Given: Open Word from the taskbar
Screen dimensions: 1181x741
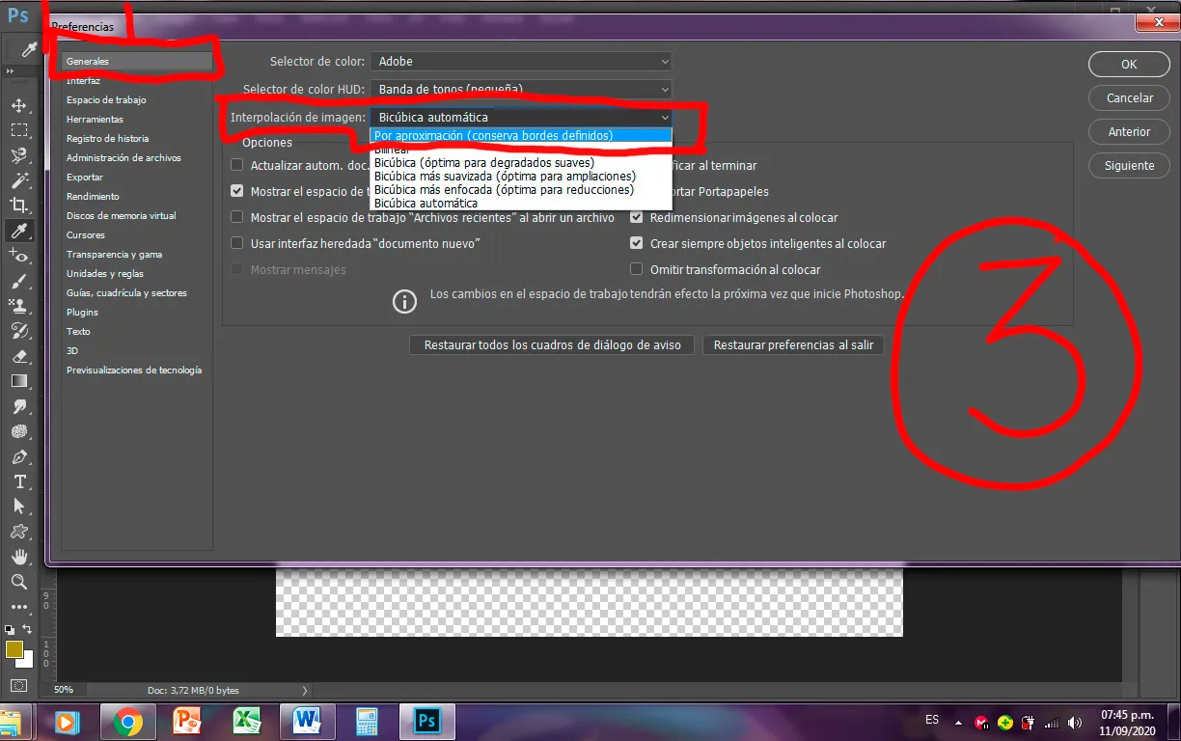Looking at the screenshot, I should [x=308, y=722].
